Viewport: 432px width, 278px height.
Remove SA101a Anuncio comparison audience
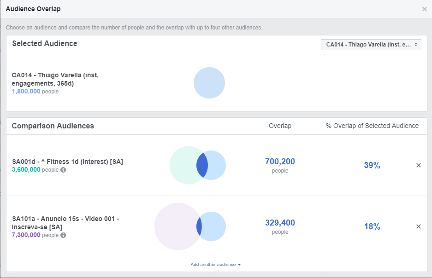(x=419, y=226)
